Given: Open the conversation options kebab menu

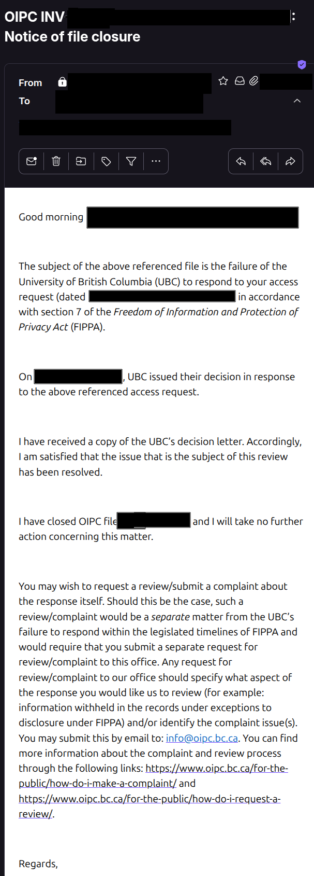Looking at the screenshot, I should pyautogui.click(x=293, y=17).
